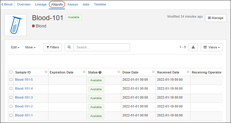Switch to the Lineage tab
The image size is (231, 123).
click(x=41, y=5)
